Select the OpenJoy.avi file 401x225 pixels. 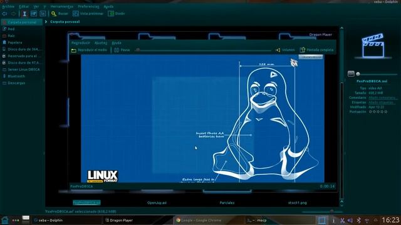click(157, 202)
